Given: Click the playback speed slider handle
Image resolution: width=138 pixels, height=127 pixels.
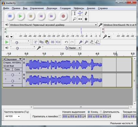Looking at the screenshot, I should pyautogui.click(x=17, y=43).
